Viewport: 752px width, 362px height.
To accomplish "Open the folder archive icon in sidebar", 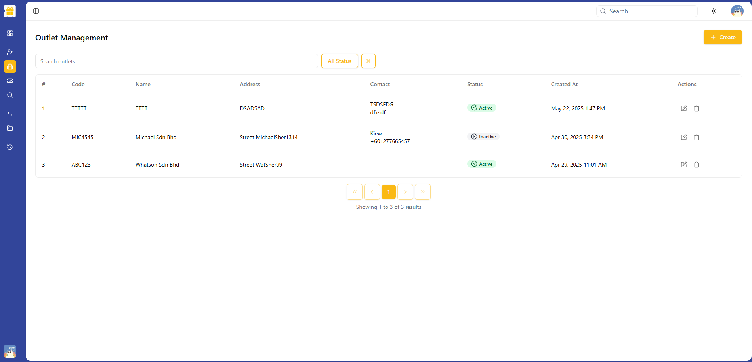I will [x=10, y=128].
